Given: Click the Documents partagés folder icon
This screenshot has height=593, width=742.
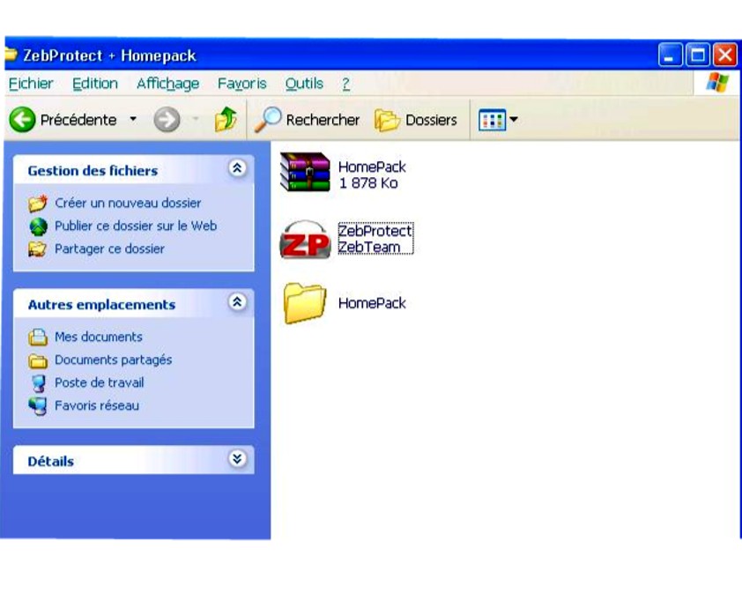Looking at the screenshot, I should [x=38, y=361].
